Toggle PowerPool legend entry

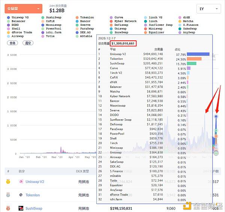pos(51,29)
